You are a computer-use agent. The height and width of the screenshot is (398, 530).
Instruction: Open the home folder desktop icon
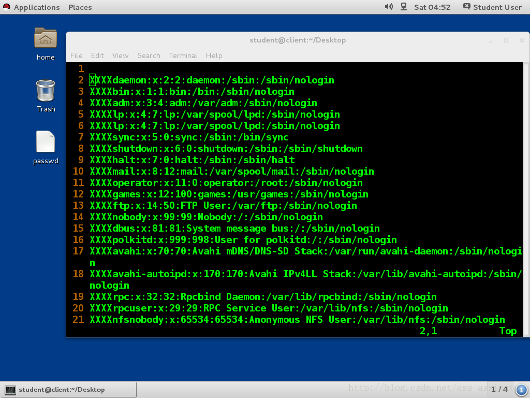coord(46,38)
